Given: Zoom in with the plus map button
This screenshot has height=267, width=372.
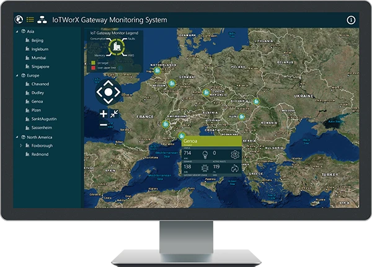Looking at the screenshot, I should pyautogui.click(x=103, y=114).
